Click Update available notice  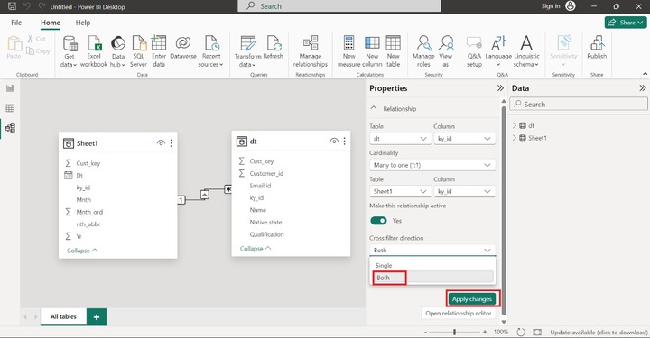pyautogui.click(x=599, y=333)
